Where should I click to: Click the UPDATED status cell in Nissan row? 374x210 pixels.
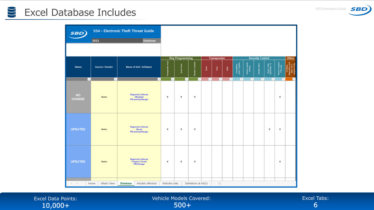(x=78, y=129)
